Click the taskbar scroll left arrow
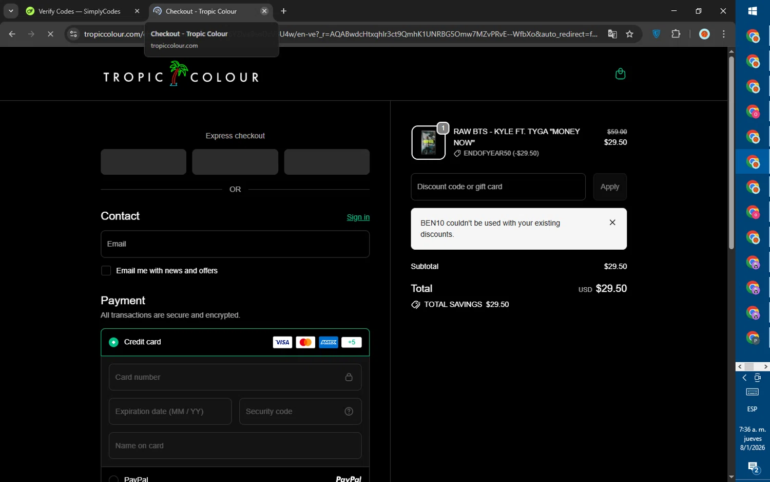 [740, 367]
